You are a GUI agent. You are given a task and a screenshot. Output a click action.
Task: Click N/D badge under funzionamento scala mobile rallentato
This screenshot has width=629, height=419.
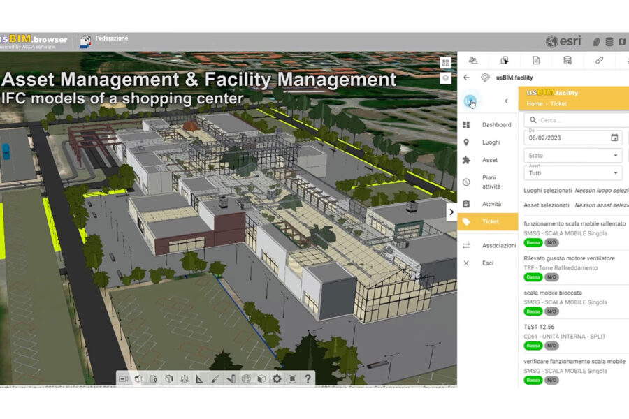click(551, 242)
